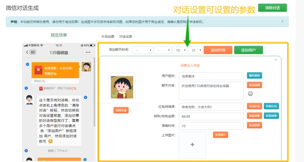Click the chat preview vertical scrollbar
304x162 pixels.
[x=94, y=92]
